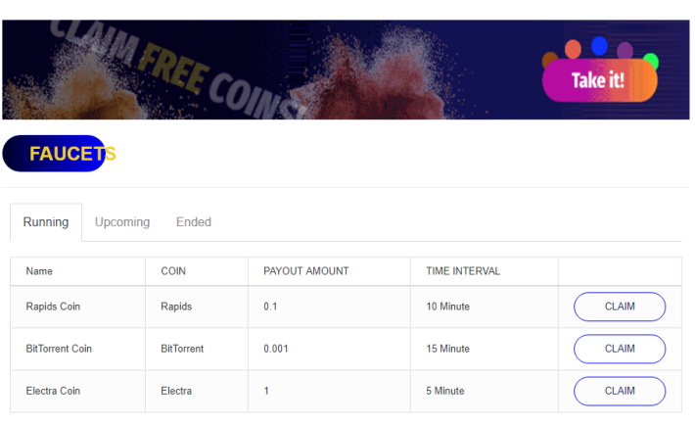Claim the Electra Coin faucet

tap(620, 391)
